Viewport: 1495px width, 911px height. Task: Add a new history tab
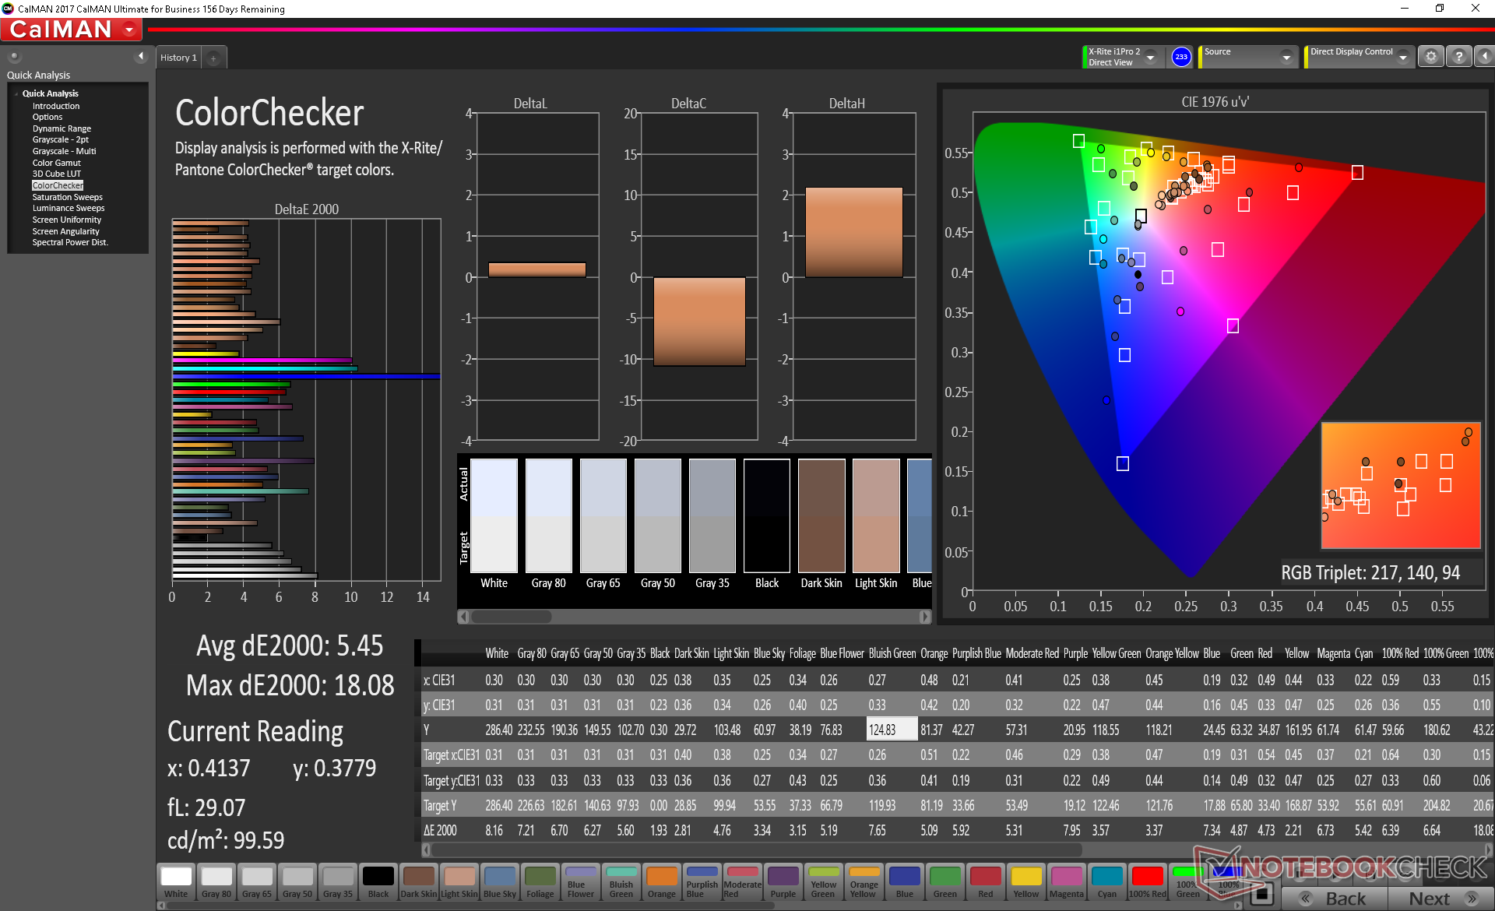(213, 58)
